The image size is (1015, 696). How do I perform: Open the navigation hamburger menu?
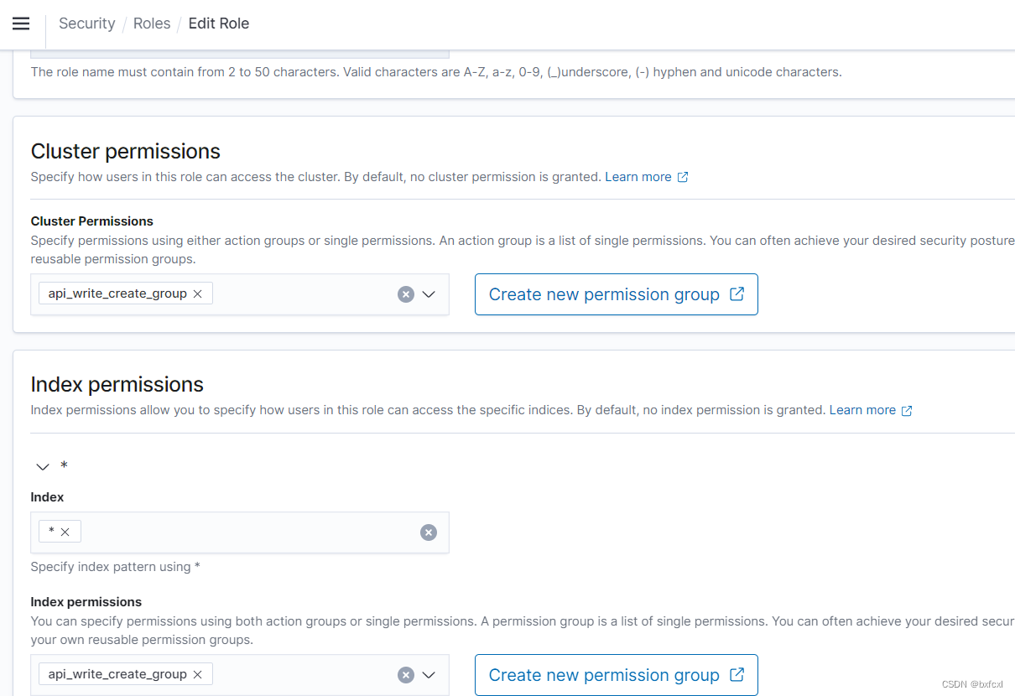(x=20, y=23)
